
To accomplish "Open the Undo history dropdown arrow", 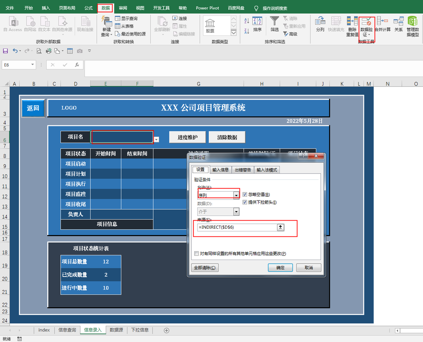I will pos(20,51).
